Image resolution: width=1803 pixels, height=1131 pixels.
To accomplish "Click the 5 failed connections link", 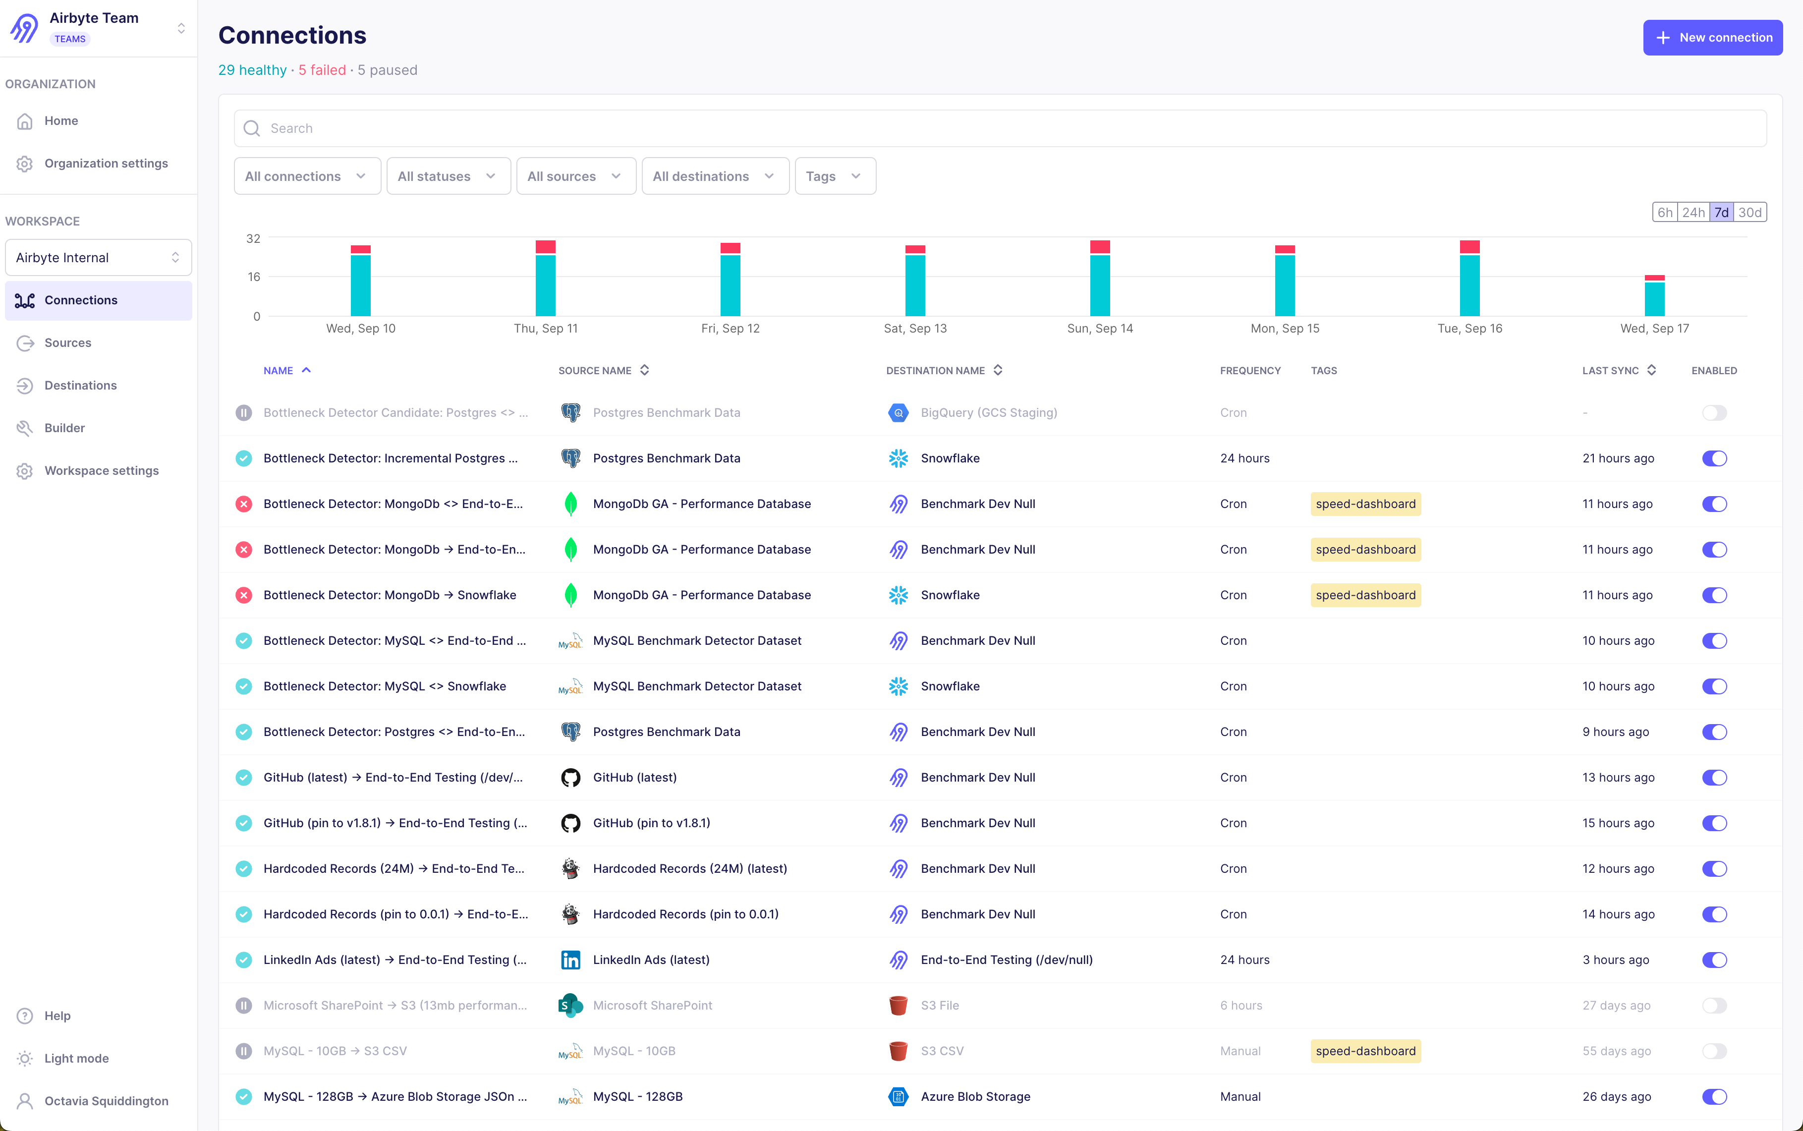I will click(322, 69).
